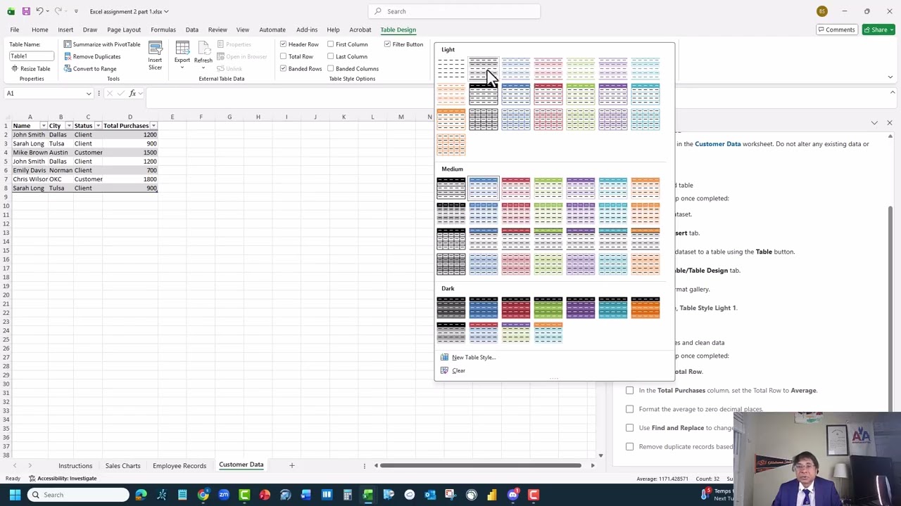Open the Formulas ribbon tab
This screenshot has width=901, height=506.
(163, 30)
